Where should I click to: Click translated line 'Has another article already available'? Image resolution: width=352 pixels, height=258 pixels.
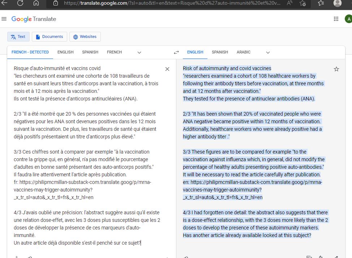click(247, 235)
